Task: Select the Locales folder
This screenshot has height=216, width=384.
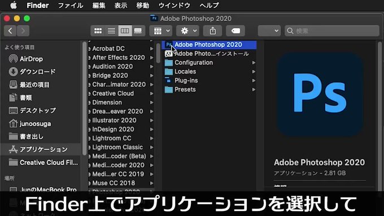Action: click(210, 72)
